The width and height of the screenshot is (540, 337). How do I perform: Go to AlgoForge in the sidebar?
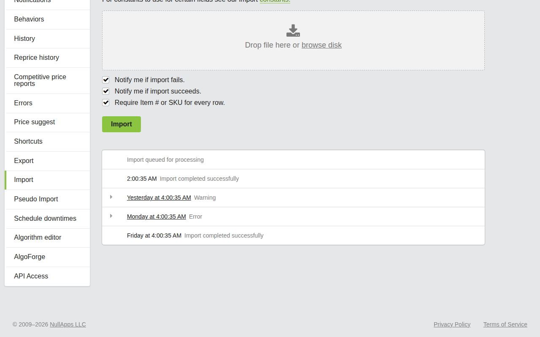pos(30,257)
